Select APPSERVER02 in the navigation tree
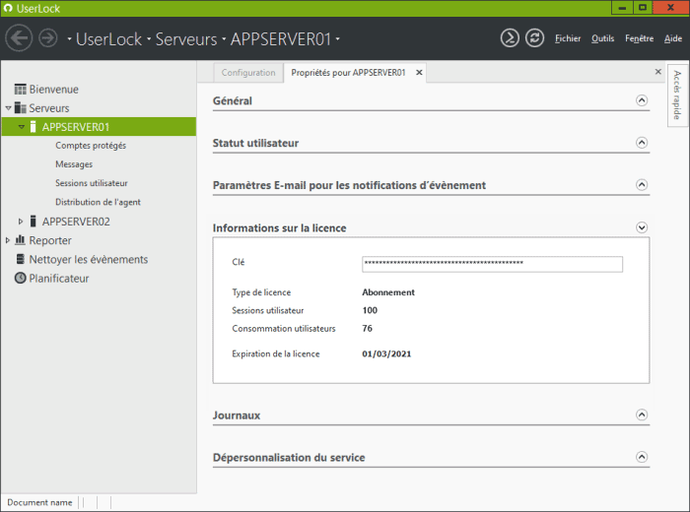The width and height of the screenshot is (690, 512). [x=76, y=222]
